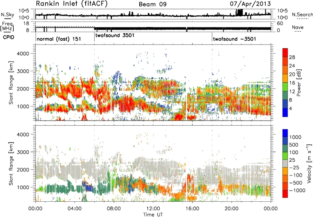
Task: Click Slant Range label of the velocity panel
Action: pyautogui.click(x=11, y=163)
